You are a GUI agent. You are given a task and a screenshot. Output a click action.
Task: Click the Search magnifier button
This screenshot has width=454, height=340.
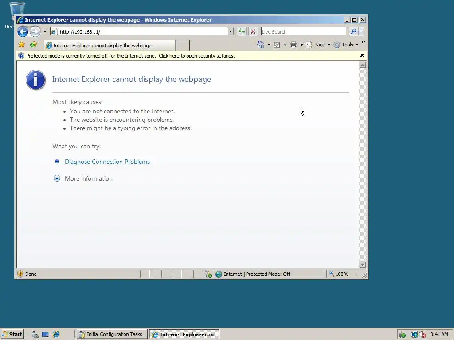coord(353,31)
